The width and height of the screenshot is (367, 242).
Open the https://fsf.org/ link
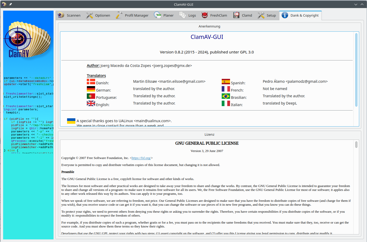[x=141, y=158]
